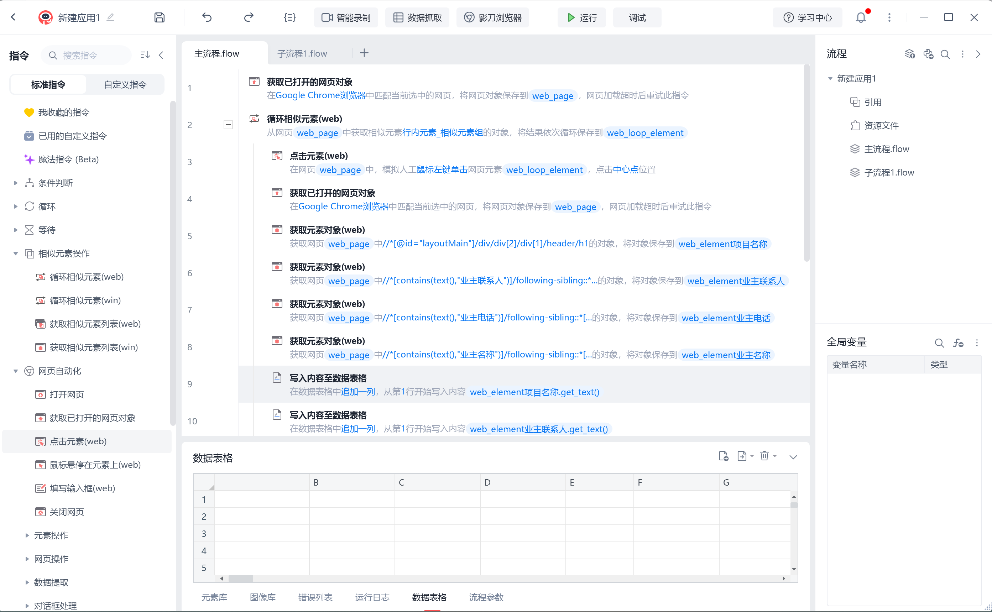Collapse the 网页自动化 tree group
The image size is (992, 612).
16,371
